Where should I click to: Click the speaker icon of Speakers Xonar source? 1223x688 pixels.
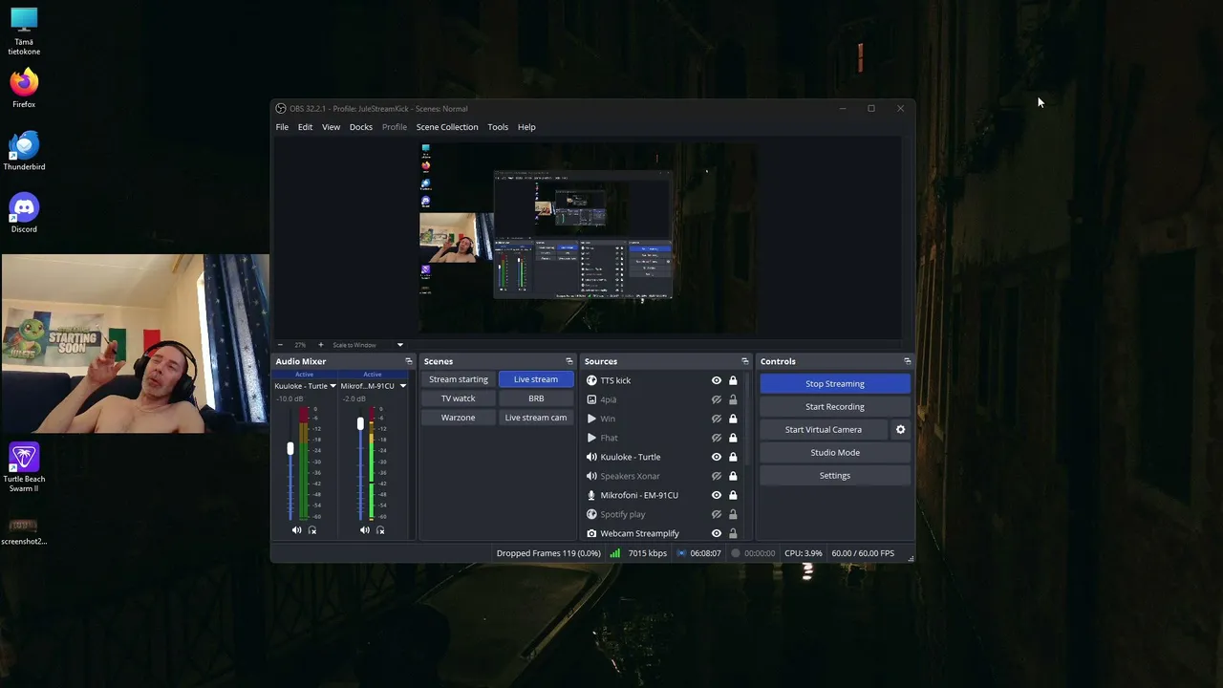[x=591, y=476]
